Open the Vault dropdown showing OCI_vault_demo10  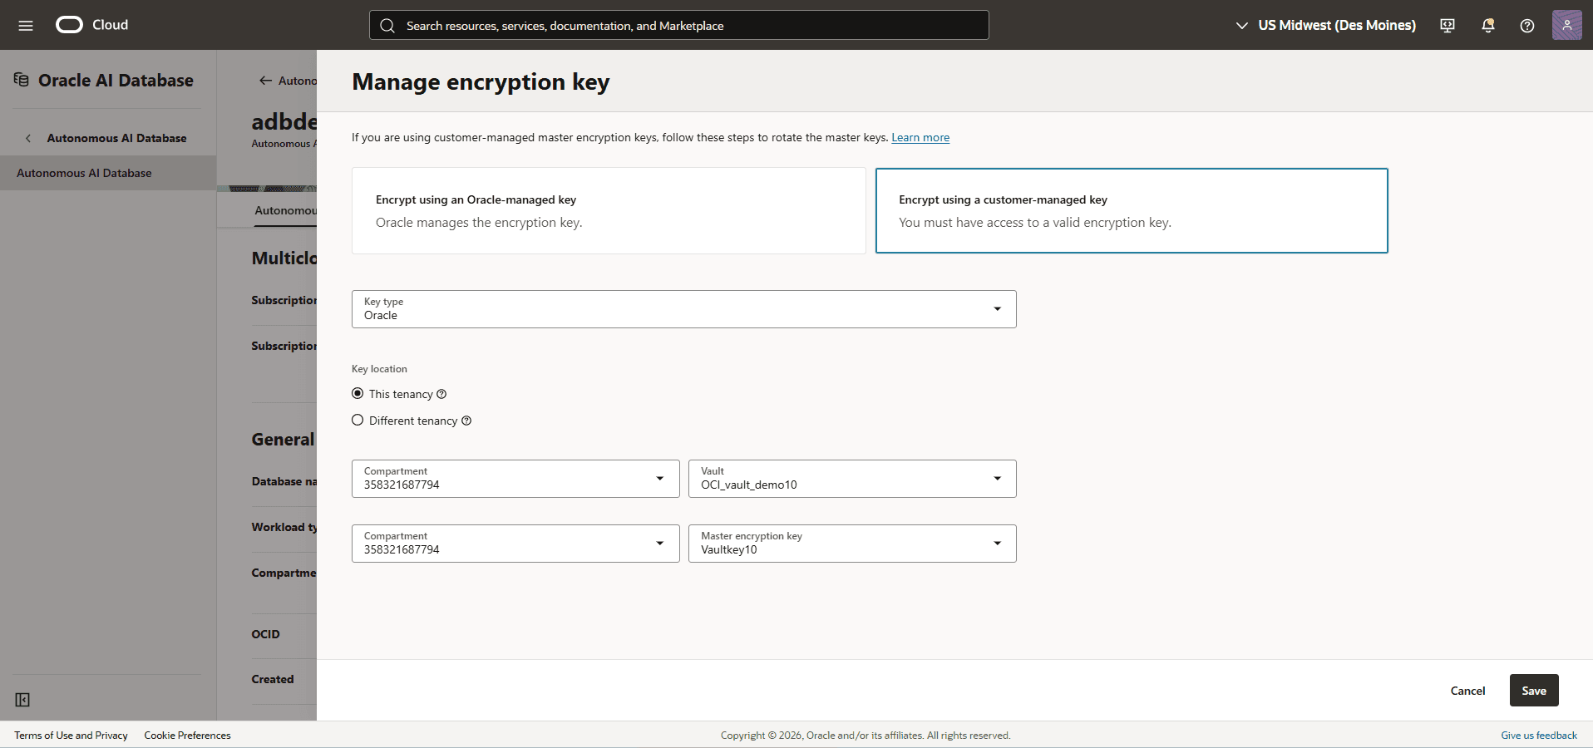point(852,479)
